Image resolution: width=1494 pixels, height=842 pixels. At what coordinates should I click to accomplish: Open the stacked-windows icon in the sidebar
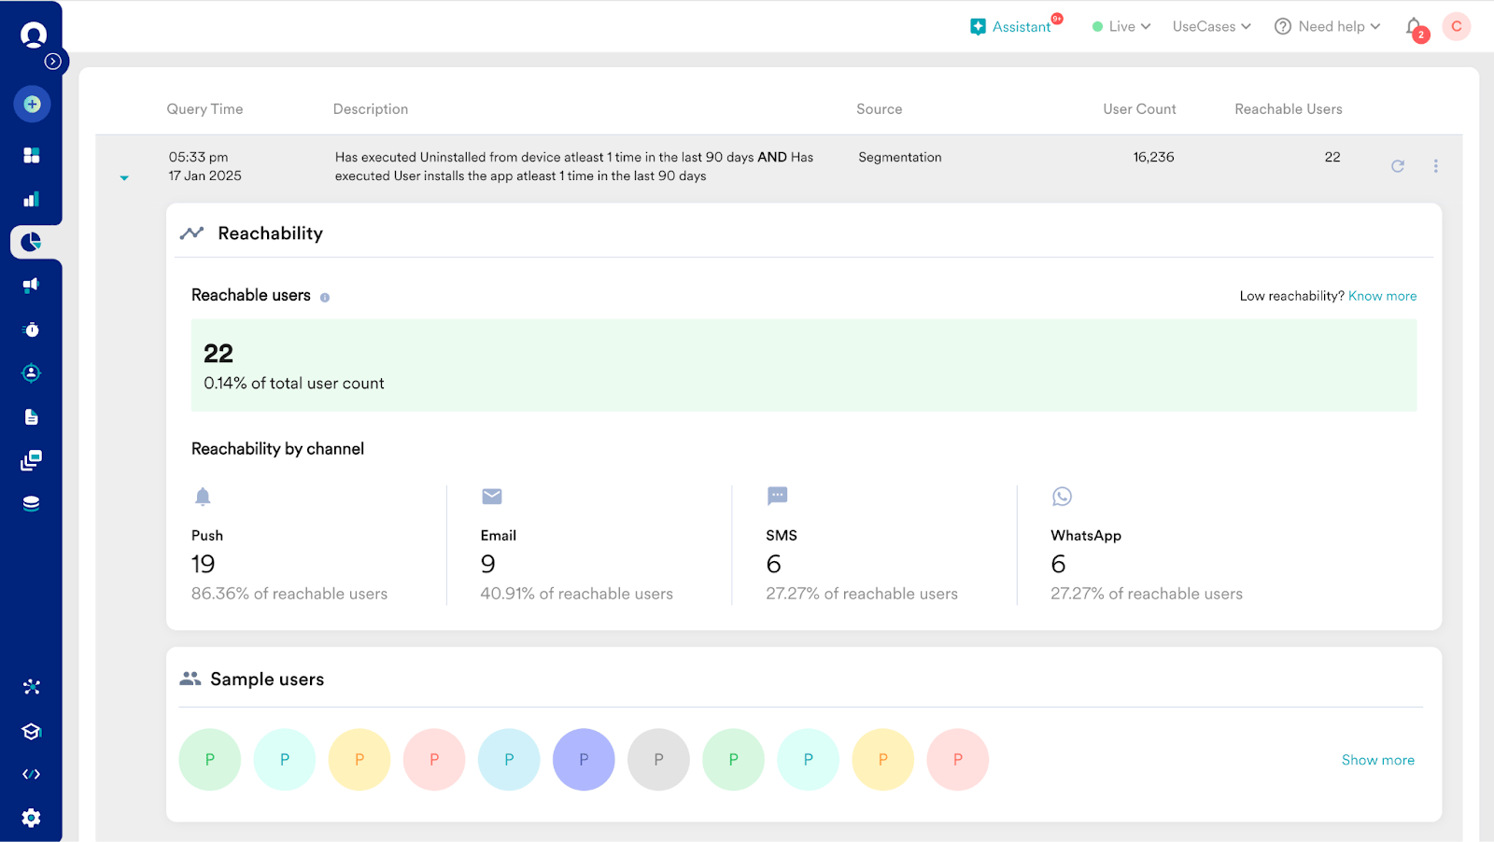point(32,460)
